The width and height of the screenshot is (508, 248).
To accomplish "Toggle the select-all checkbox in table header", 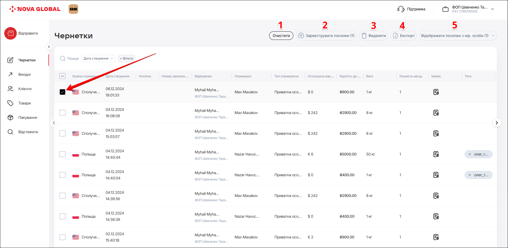I will point(63,76).
